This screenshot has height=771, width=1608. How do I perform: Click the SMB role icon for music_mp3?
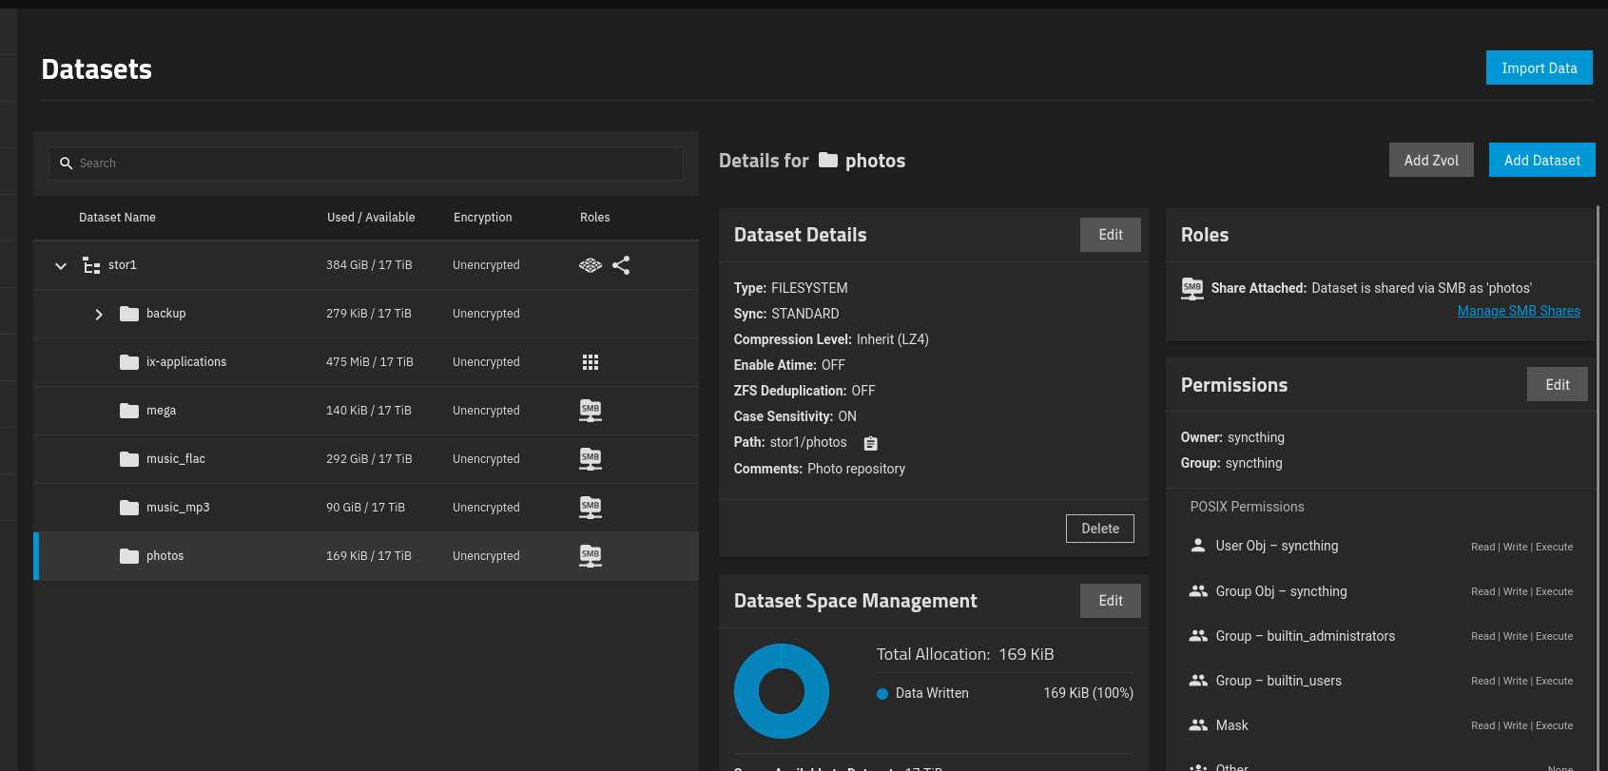pos(591,508)
